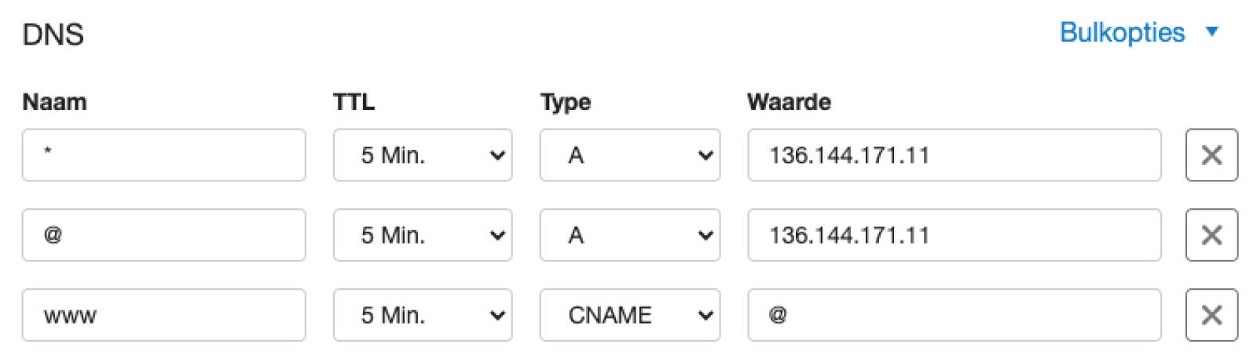Viewport: 1257px width, 355px height.
Task: Click the DNS section heading
Action: 53,35
